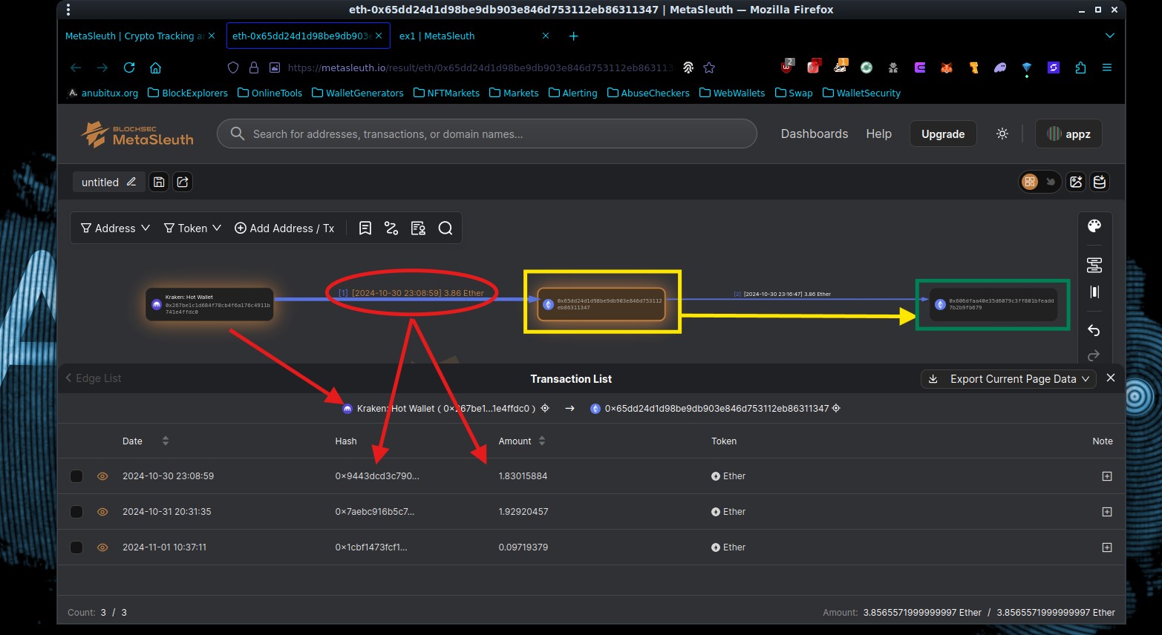Click the database stack icon top right
The image size is (1162, 635).
pyautogui.click(x=1100, y=182)
